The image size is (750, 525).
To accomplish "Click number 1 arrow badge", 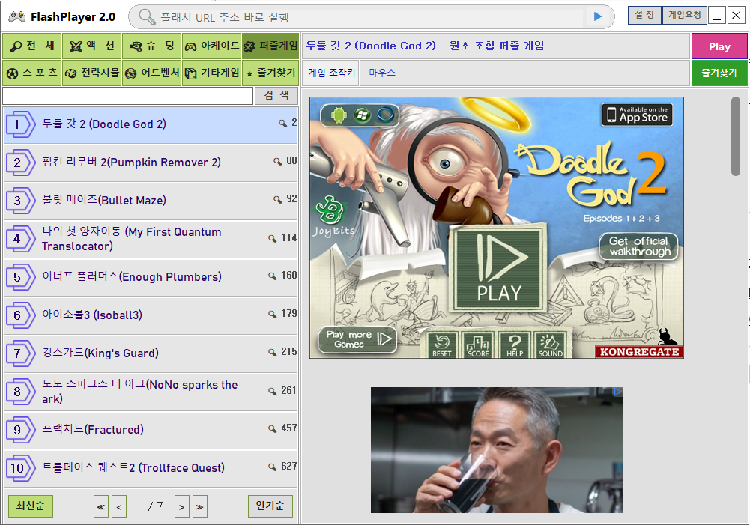I will point(20,124).
